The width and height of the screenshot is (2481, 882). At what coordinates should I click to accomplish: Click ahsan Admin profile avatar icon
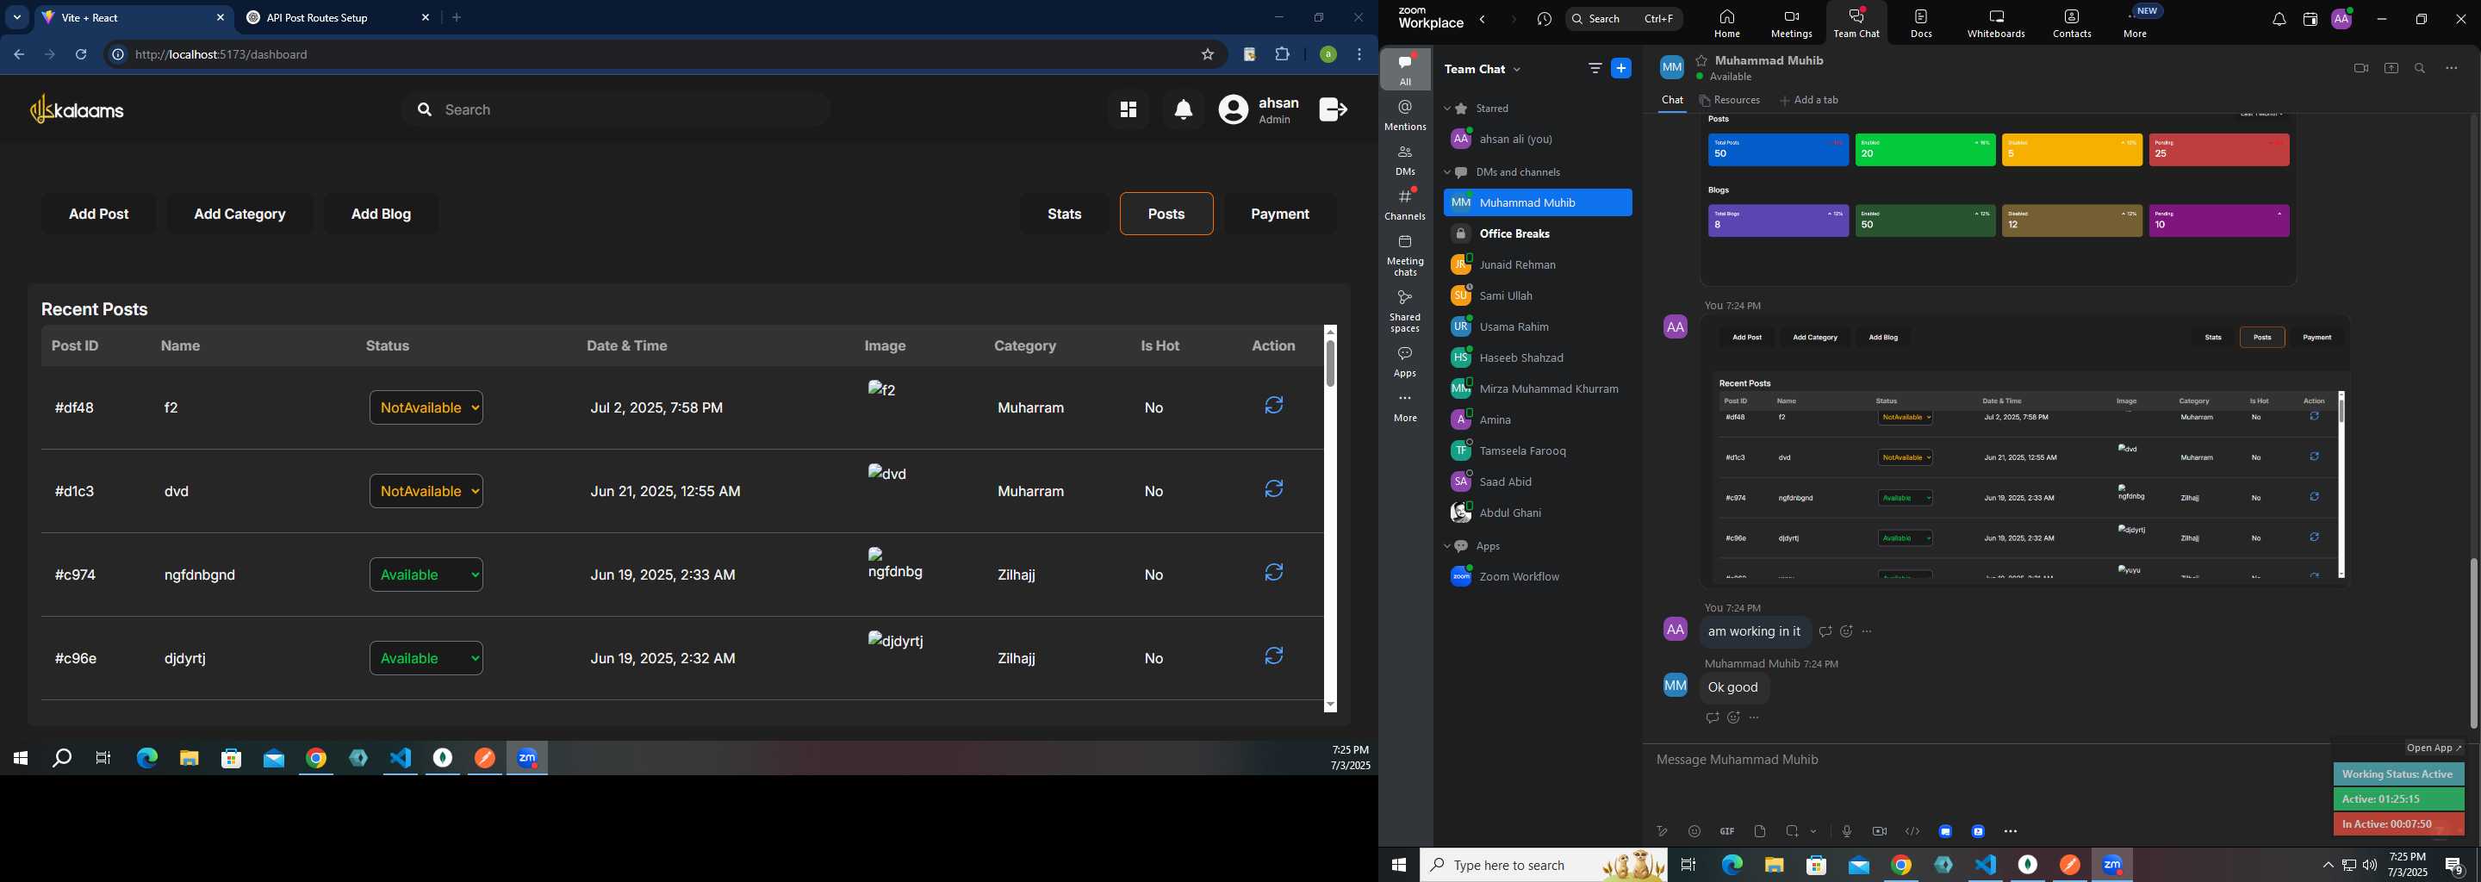click(1233, 109)
